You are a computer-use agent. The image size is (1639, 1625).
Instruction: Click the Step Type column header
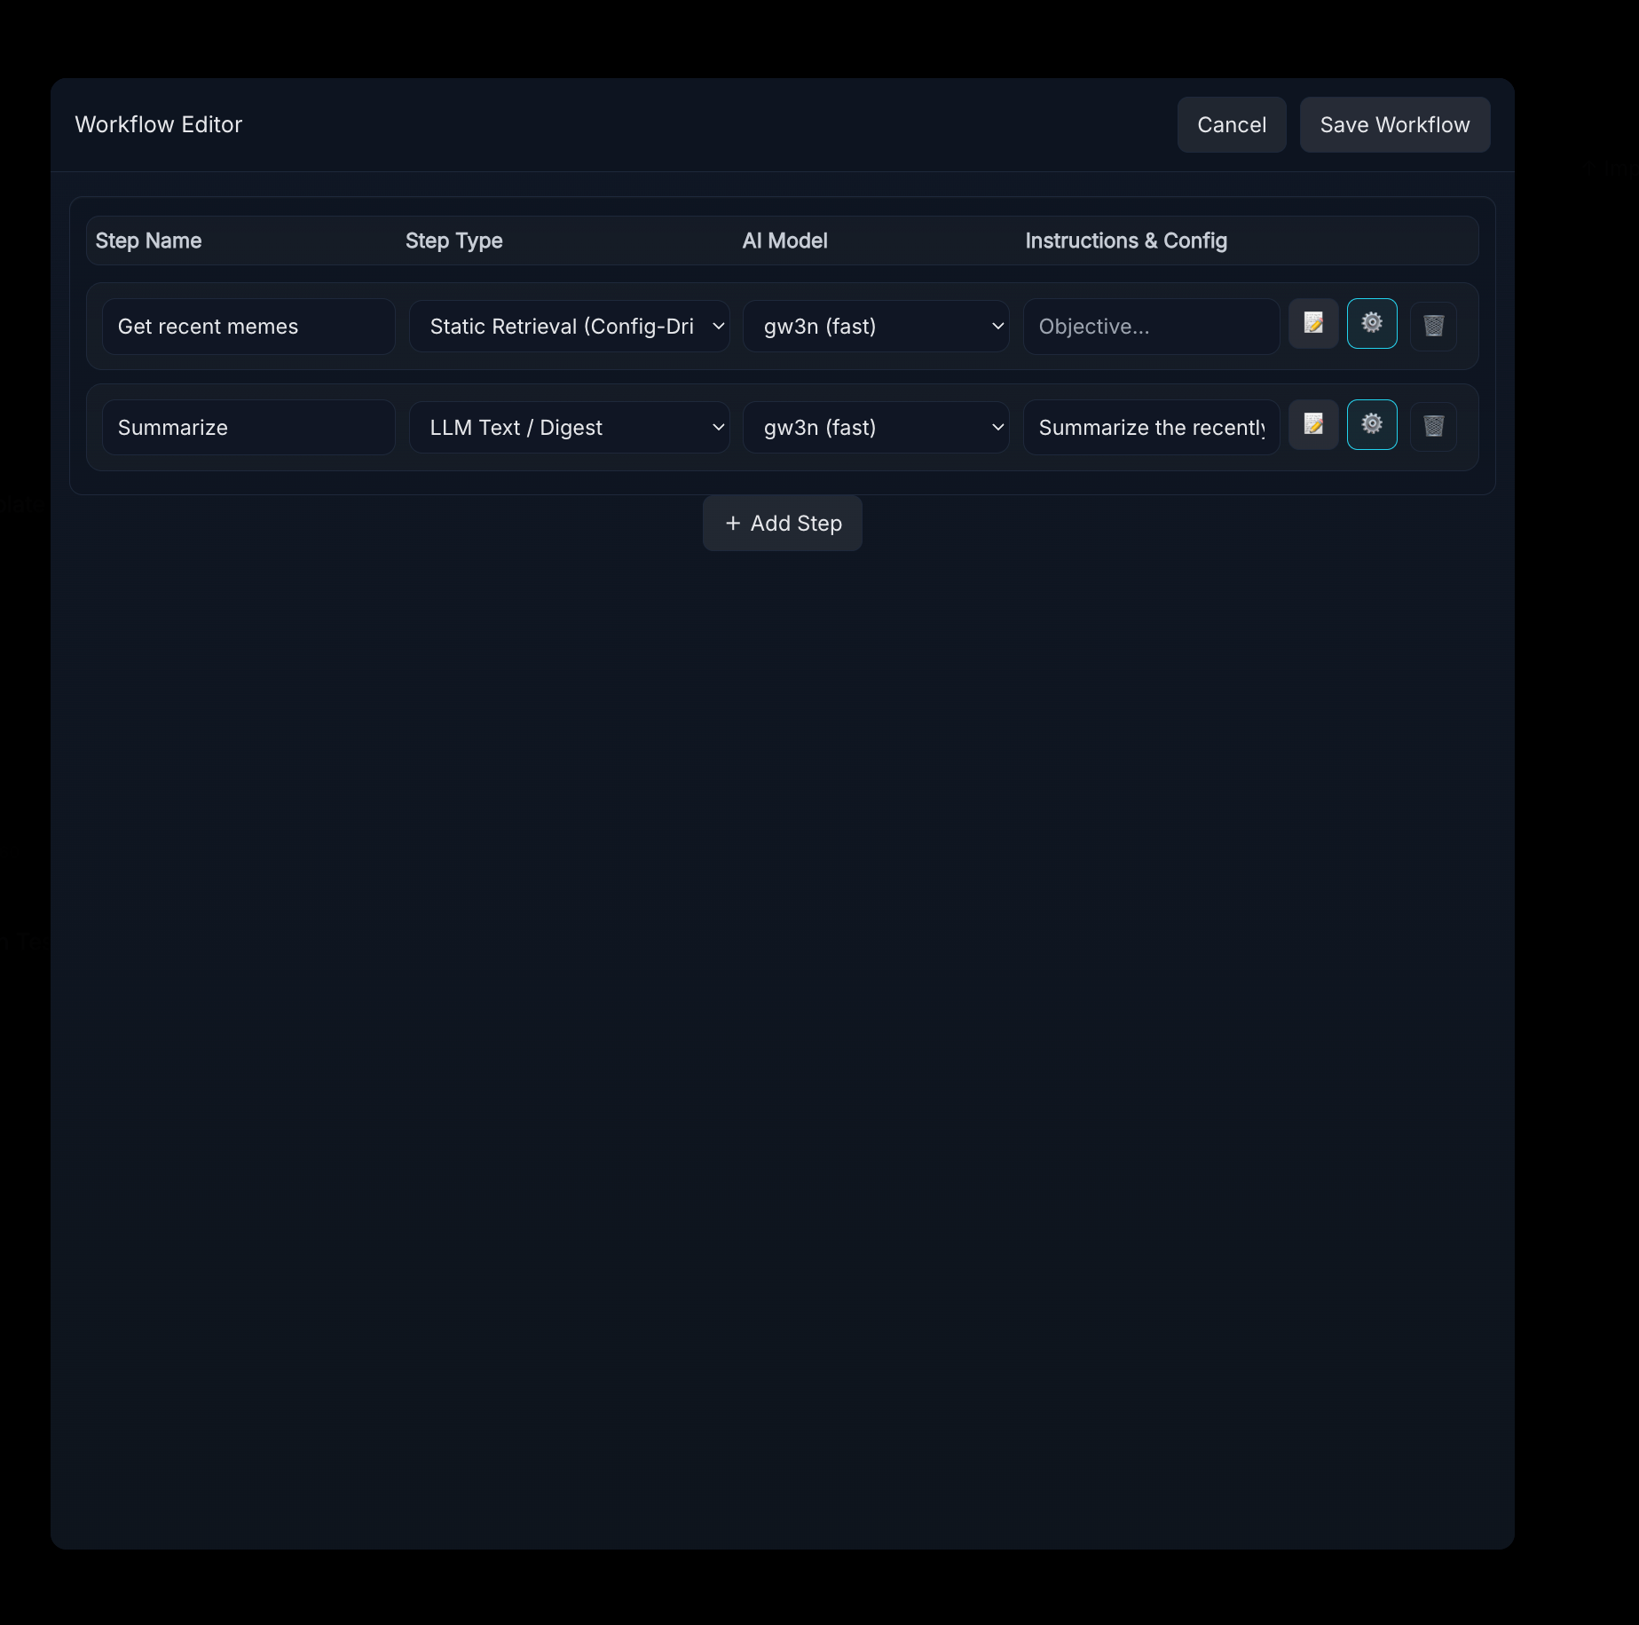[x=453, y=241]
